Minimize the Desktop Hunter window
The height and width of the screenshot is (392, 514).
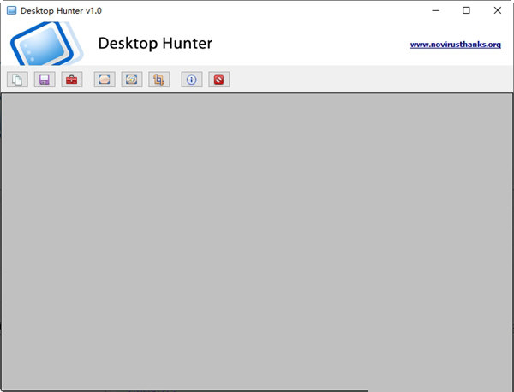[x=435, y=10]
